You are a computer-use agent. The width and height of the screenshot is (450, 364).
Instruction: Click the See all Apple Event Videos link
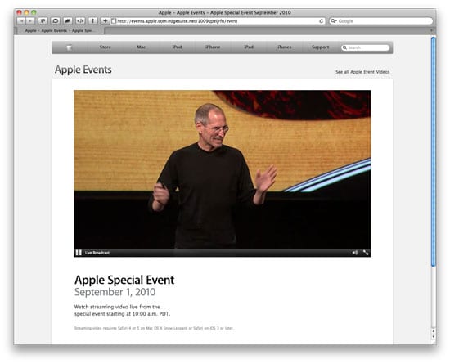[362, 72]
